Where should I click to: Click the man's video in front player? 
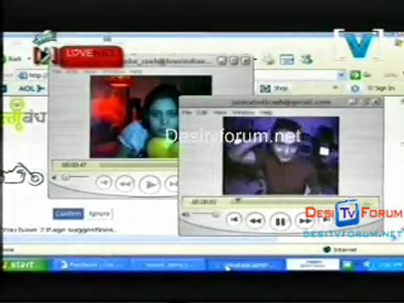[x=281, y=156]
